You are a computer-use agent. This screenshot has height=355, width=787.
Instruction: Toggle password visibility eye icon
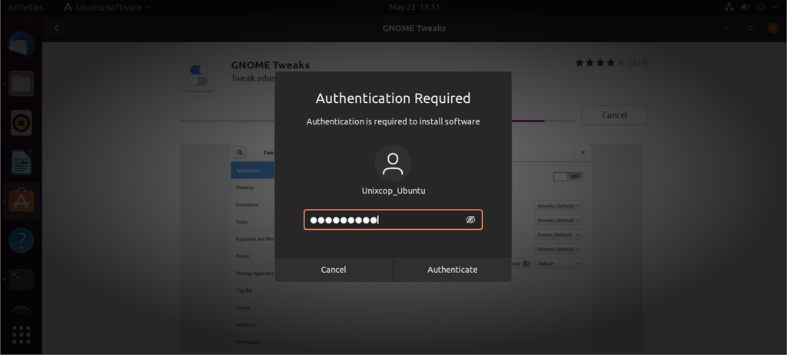click(470, 220)
